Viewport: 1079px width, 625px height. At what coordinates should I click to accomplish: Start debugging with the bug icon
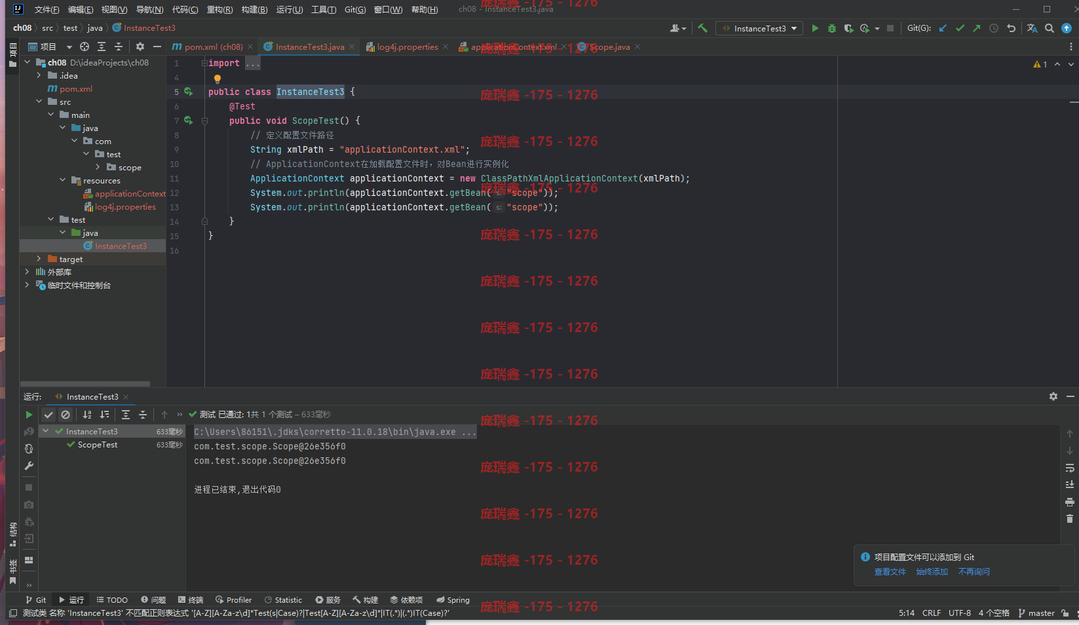click(832, 28)
